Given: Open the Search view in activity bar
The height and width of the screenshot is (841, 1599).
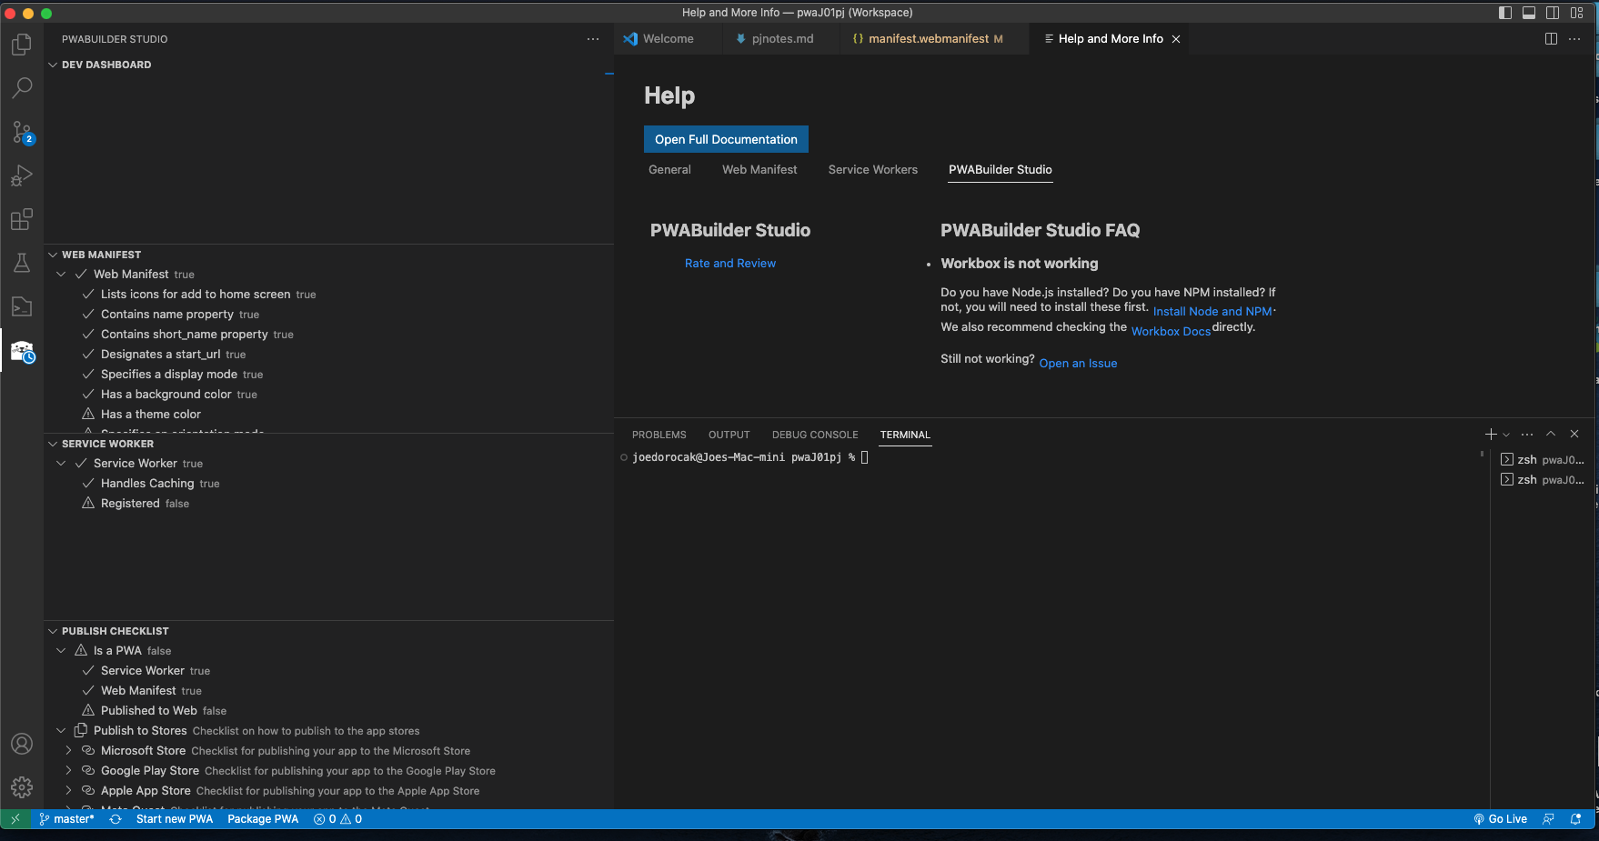Looking at the screenshot, I should coord(22,88).
